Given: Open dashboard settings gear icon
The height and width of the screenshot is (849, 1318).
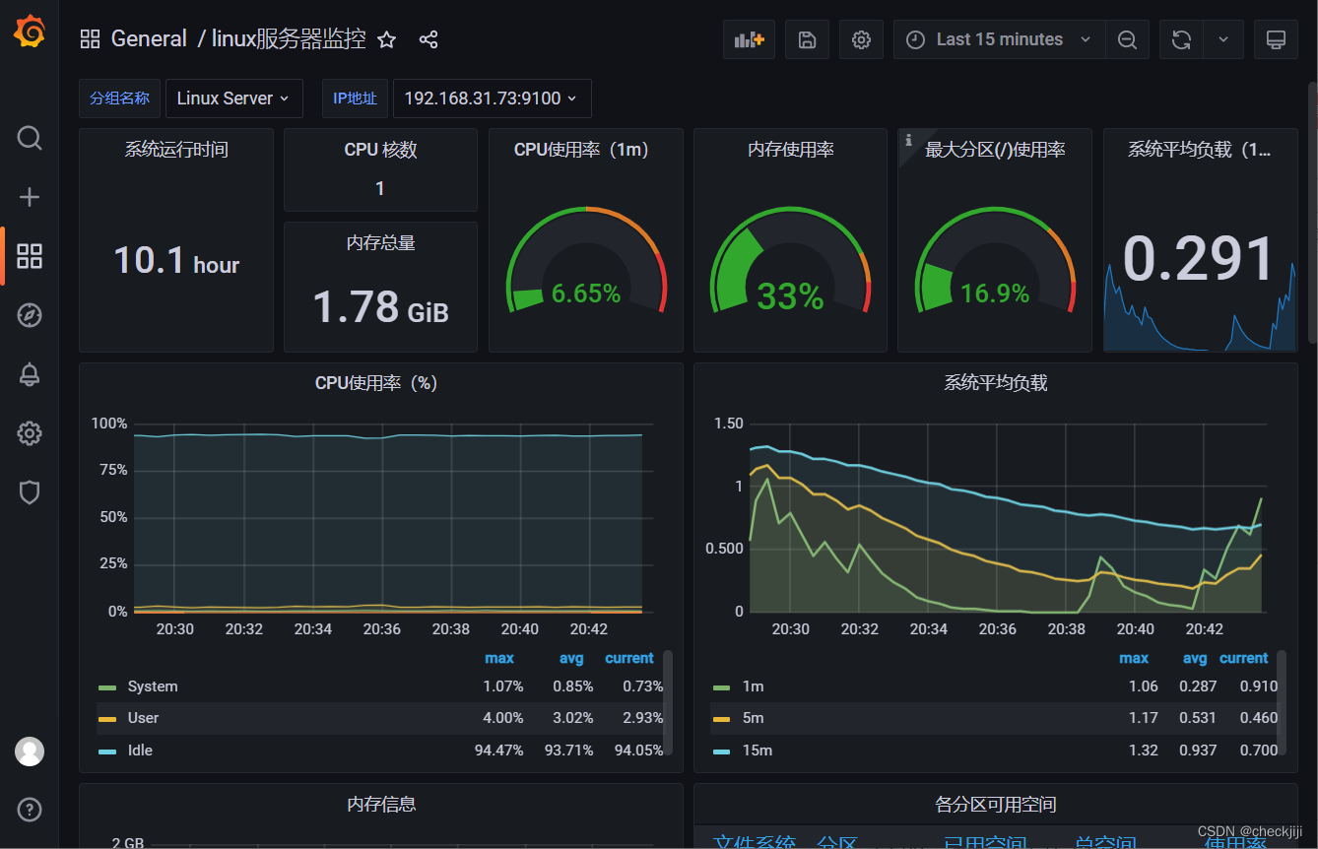Looking at the screenshot, I should click(x=860, y=39).
